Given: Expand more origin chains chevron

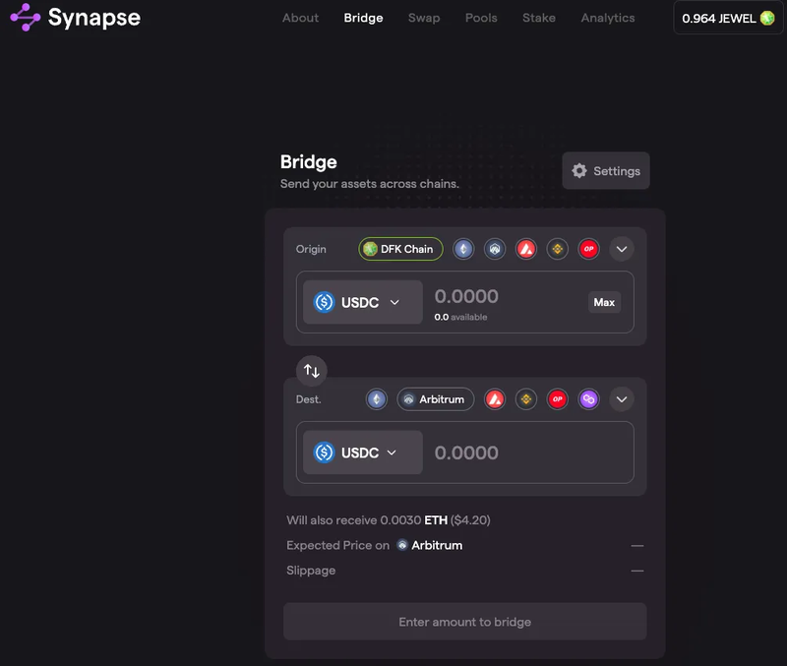Looking at the screenshot, I should [622, 249].
